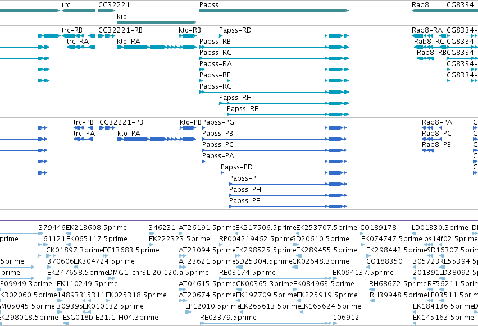
Task: Open the kto-RA transcript label
Action: tap(129, 42)
